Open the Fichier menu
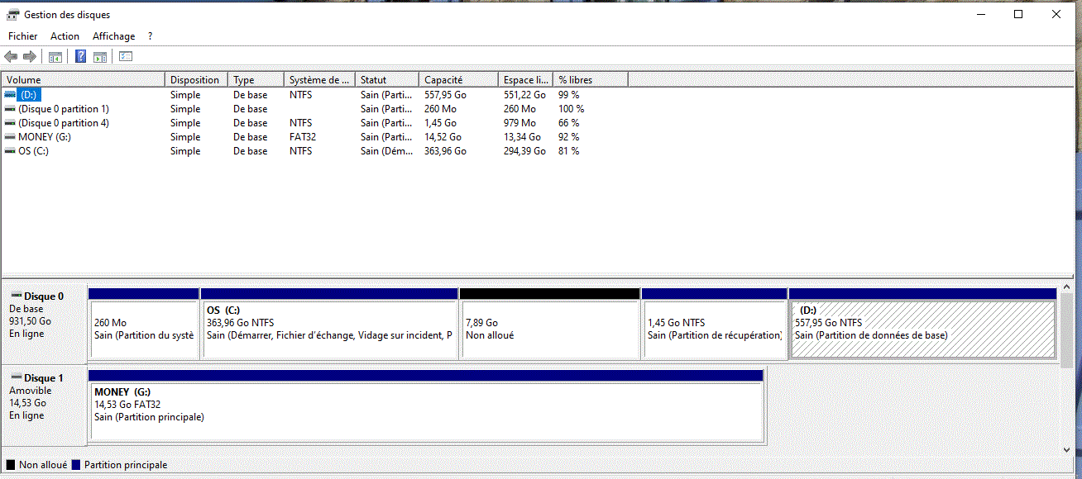Viewport: 1082px width, 479px height. 23,36
